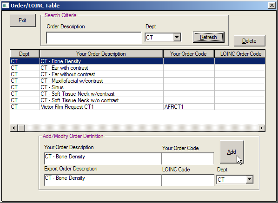Click the horizontal scrollbar right arrow

pyautogui.click(x=262, y=128)
